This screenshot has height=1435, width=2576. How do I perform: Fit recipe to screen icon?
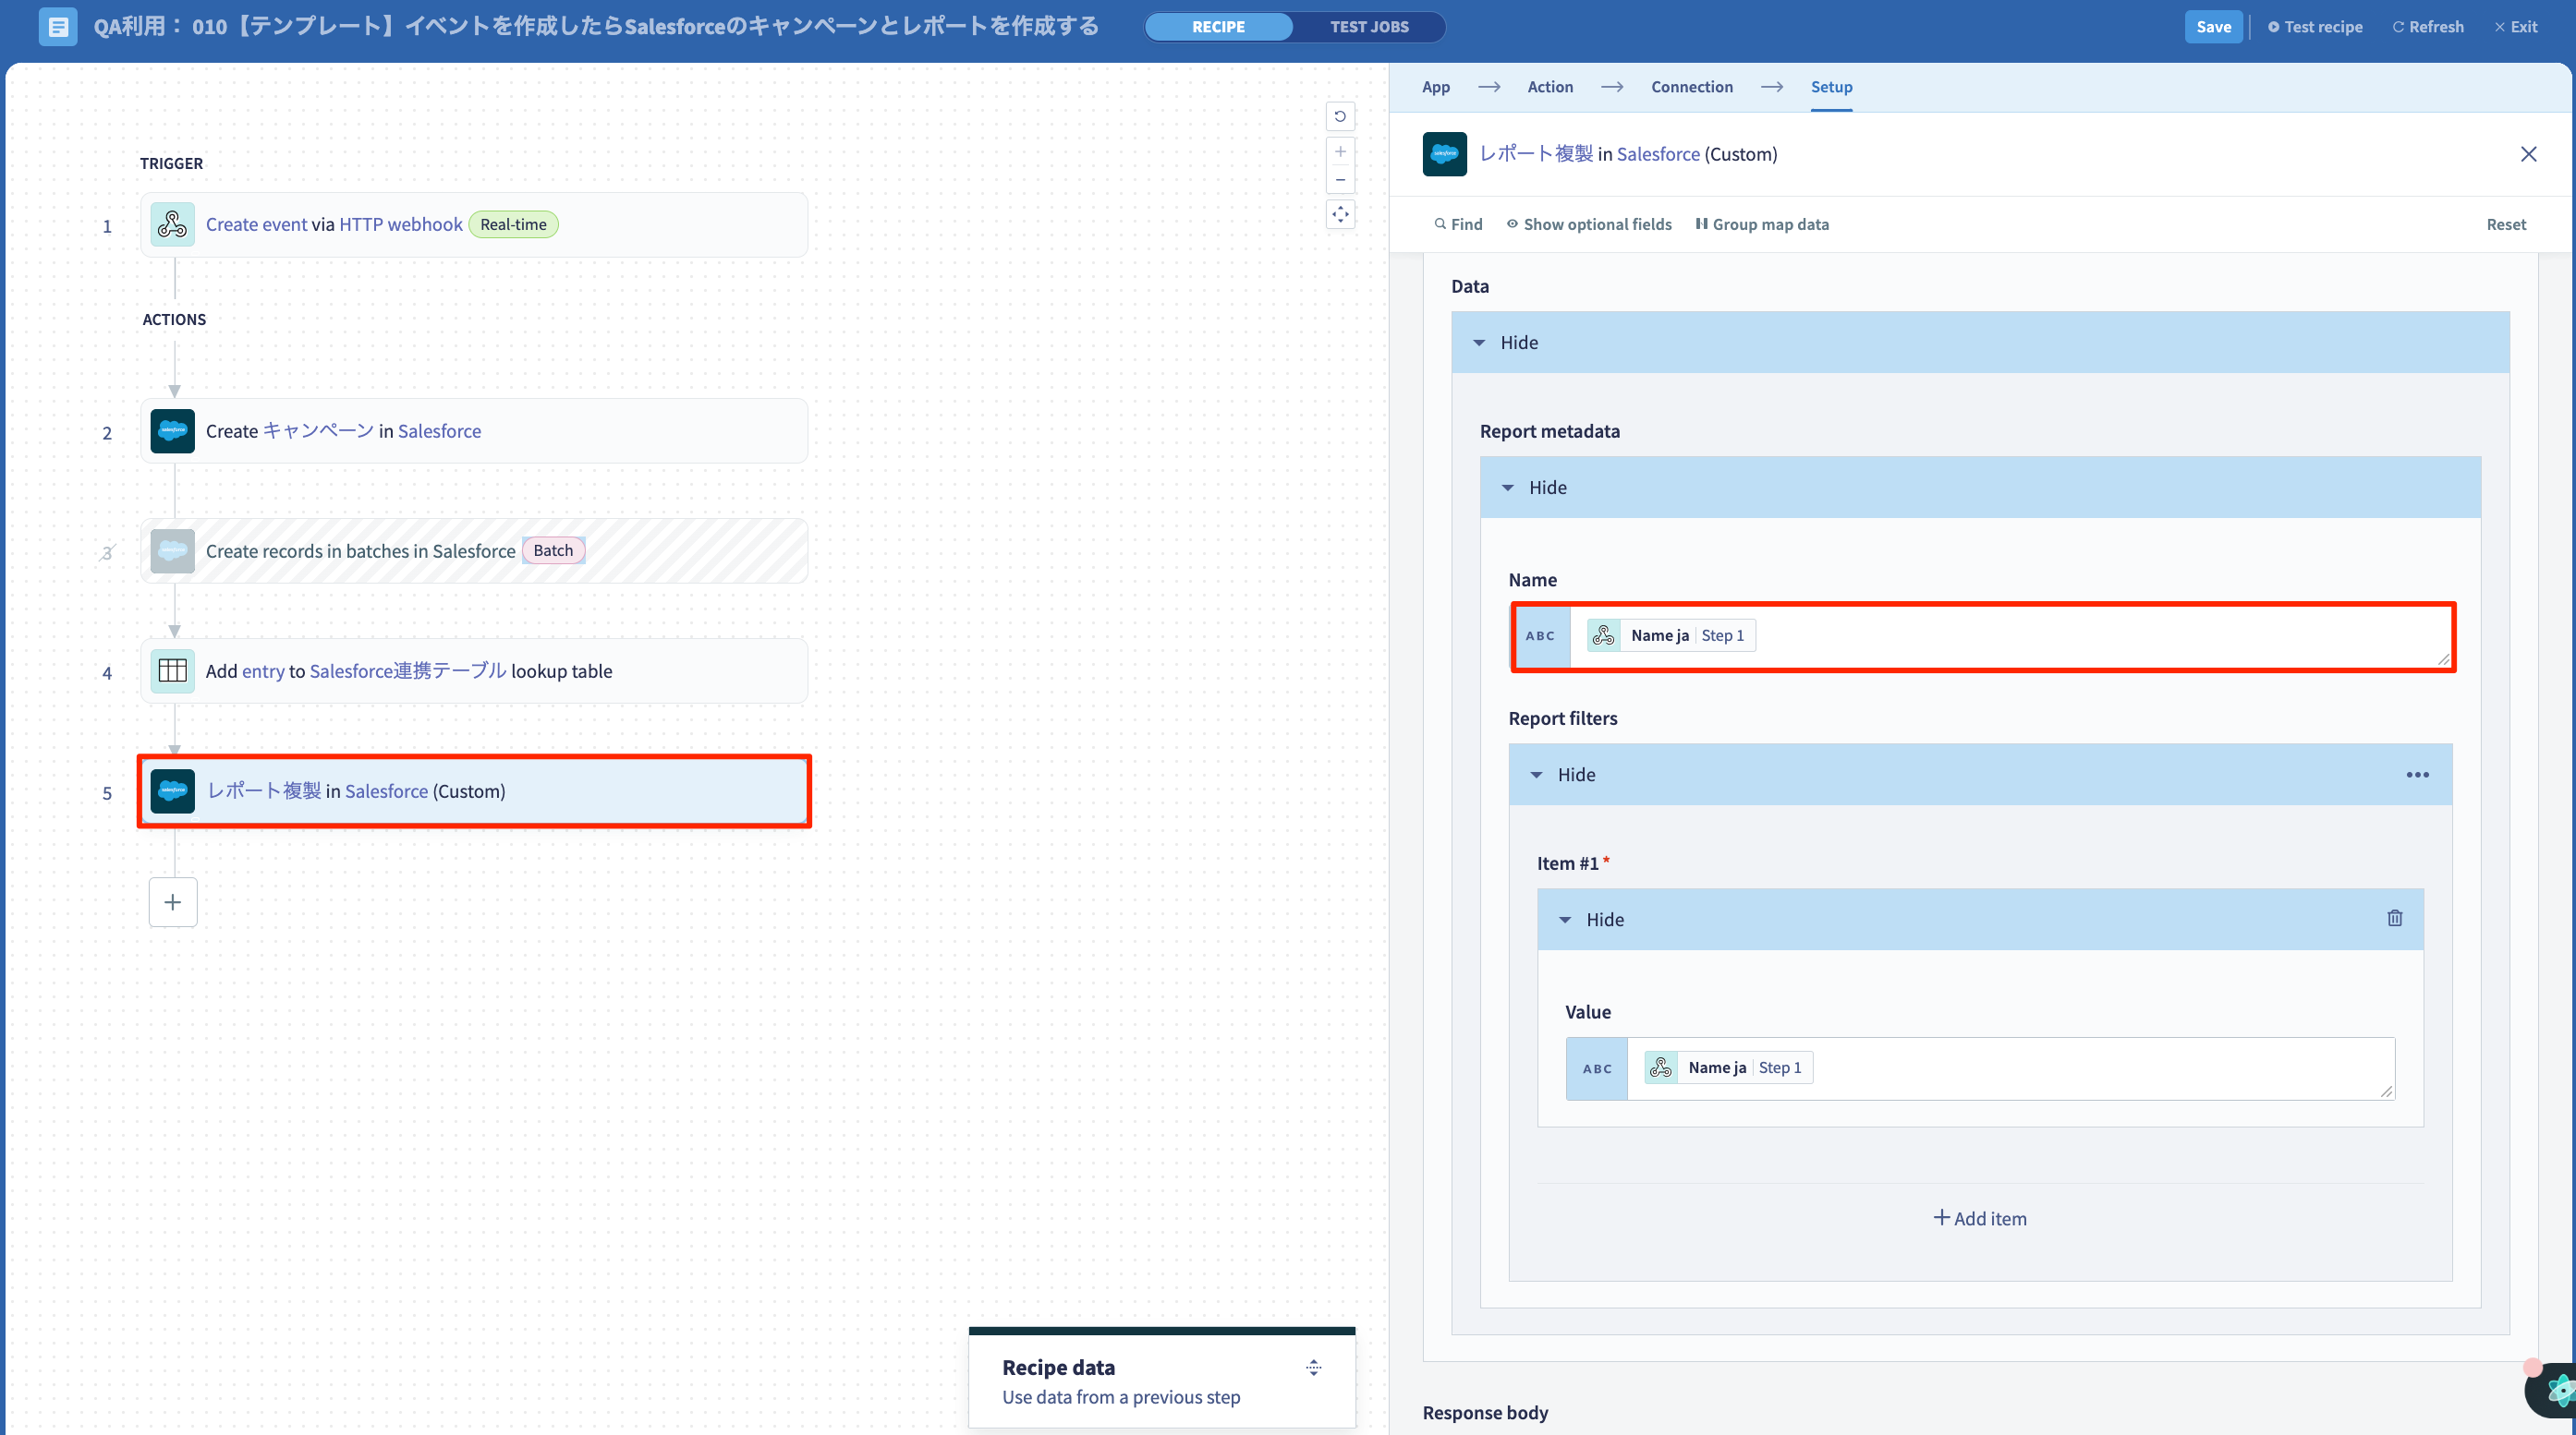click(x=1340, y=214)
